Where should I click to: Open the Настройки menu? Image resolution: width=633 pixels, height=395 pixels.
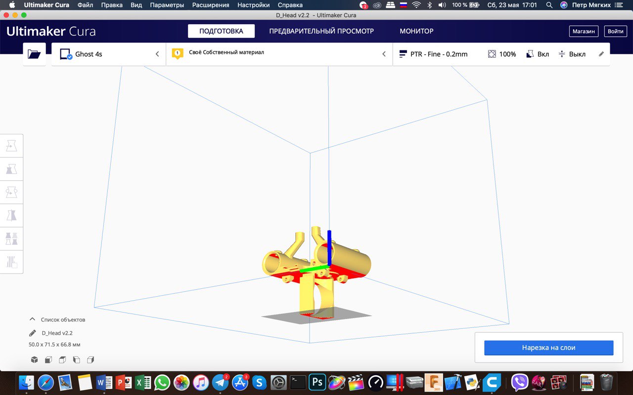(x=254, y=5)
